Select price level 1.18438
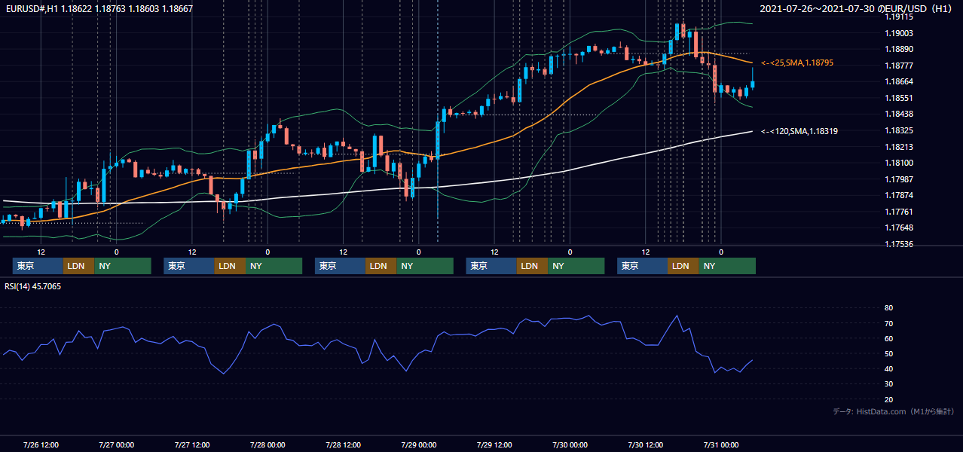Screen dimensions: 963x452 point(899,114)
